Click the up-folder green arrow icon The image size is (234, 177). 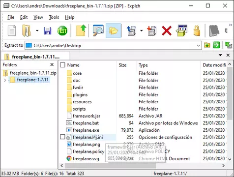pos(81,30)
